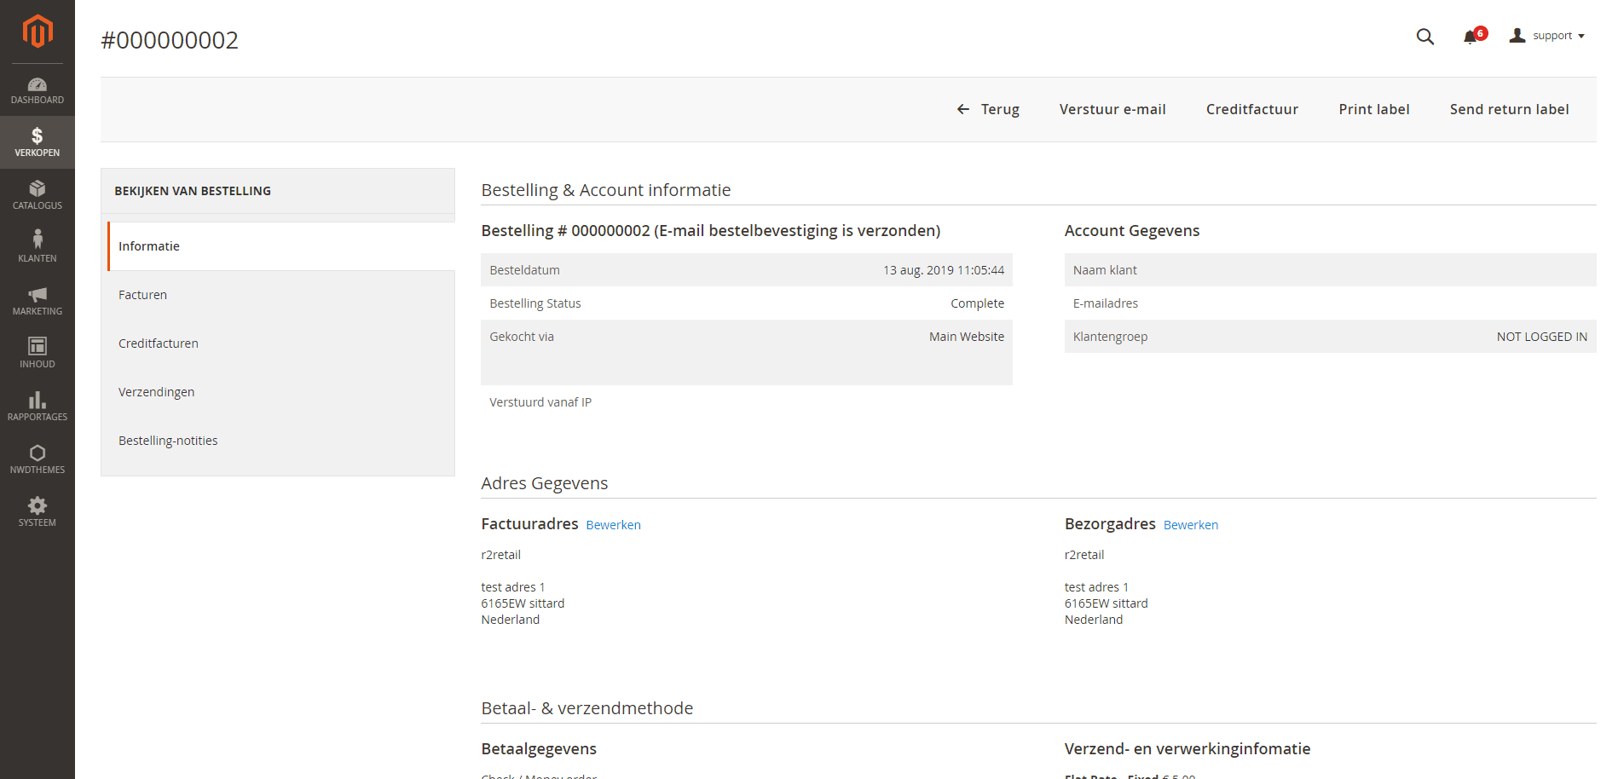Click the Betaalgegevens heading
This screenshot has height=779, width=1618.
pos(539,749)
